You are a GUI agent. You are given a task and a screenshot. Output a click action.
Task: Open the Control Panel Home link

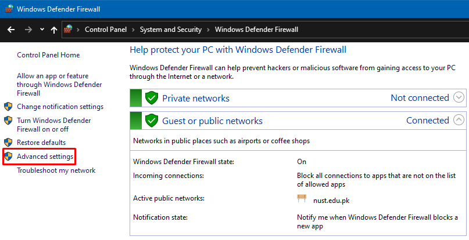(48, 55)
